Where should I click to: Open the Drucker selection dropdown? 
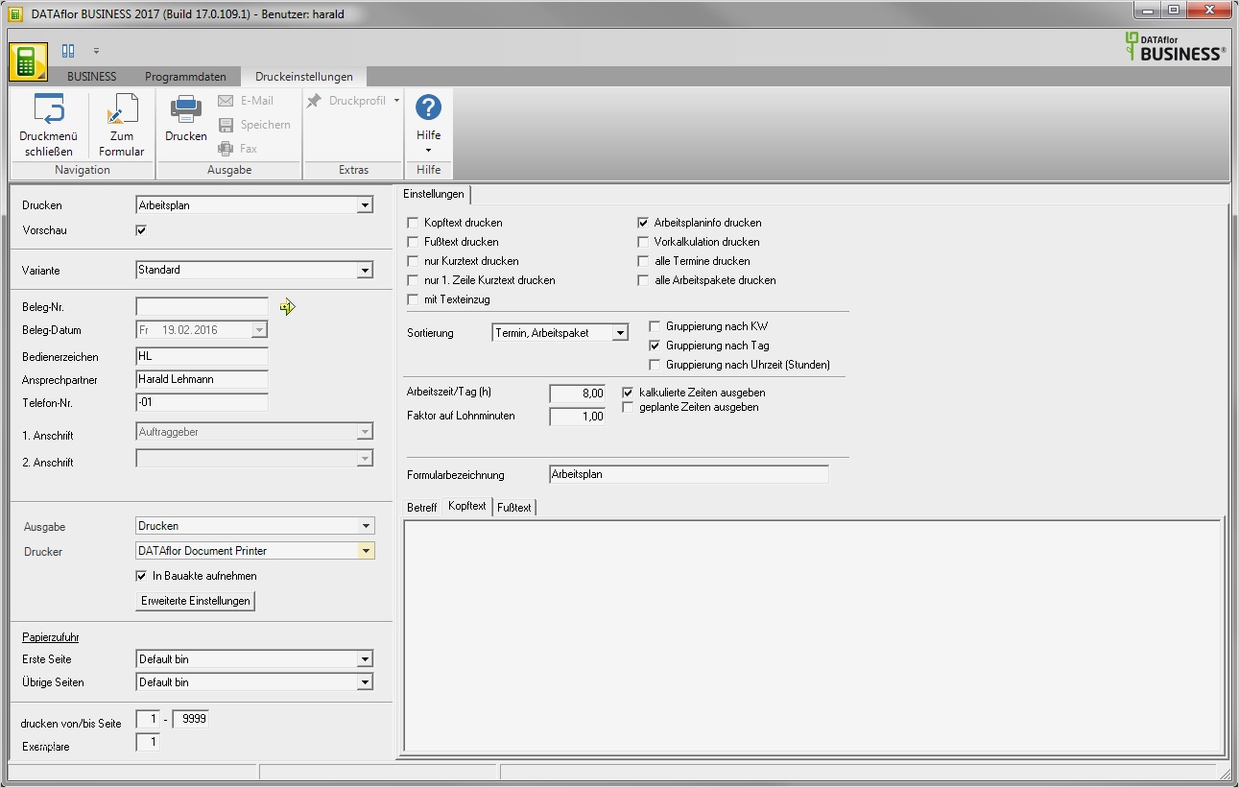pos(366,551)
